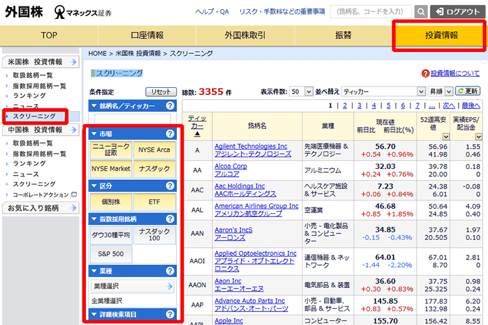
Task: Click arrow icon on お気に入り銘柄
Action: point(74,208)
